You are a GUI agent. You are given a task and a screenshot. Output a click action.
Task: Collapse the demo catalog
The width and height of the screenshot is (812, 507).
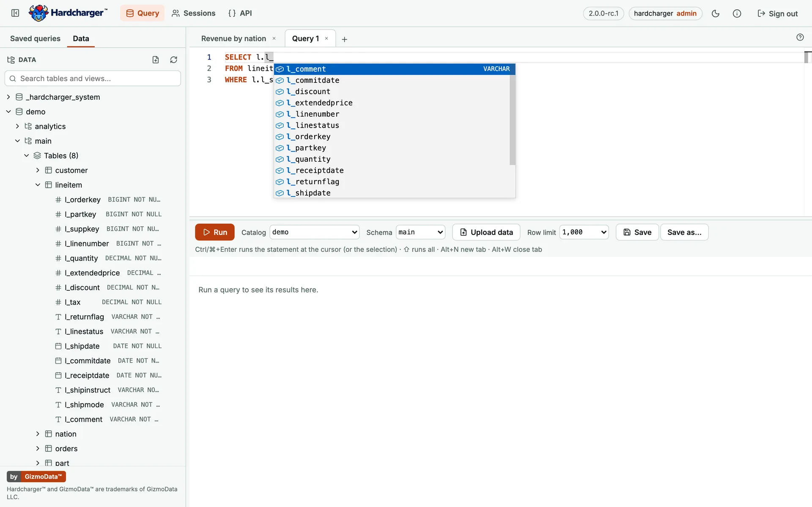pos(8,112)
